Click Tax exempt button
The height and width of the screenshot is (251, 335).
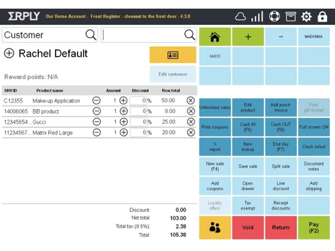[x=248, y=205]
